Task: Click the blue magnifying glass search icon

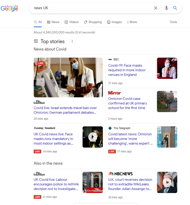Action: click(175, 8)
